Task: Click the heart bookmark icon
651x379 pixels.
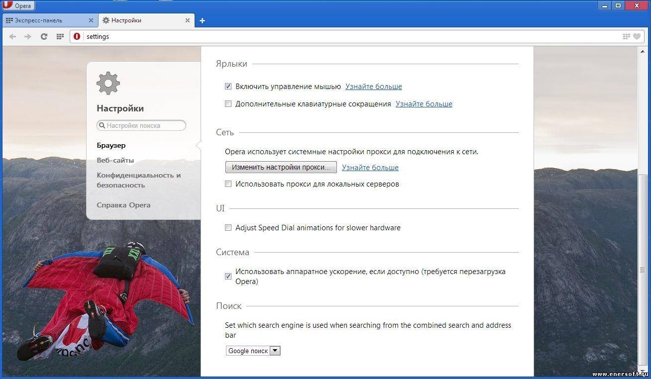Action: [637, 36]
